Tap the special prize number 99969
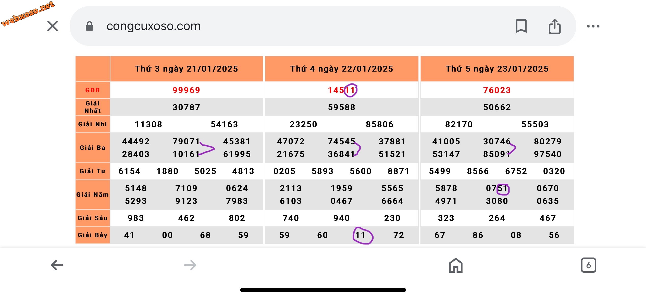Viewport: 646px width, 298px height. [x=187, y=90]
